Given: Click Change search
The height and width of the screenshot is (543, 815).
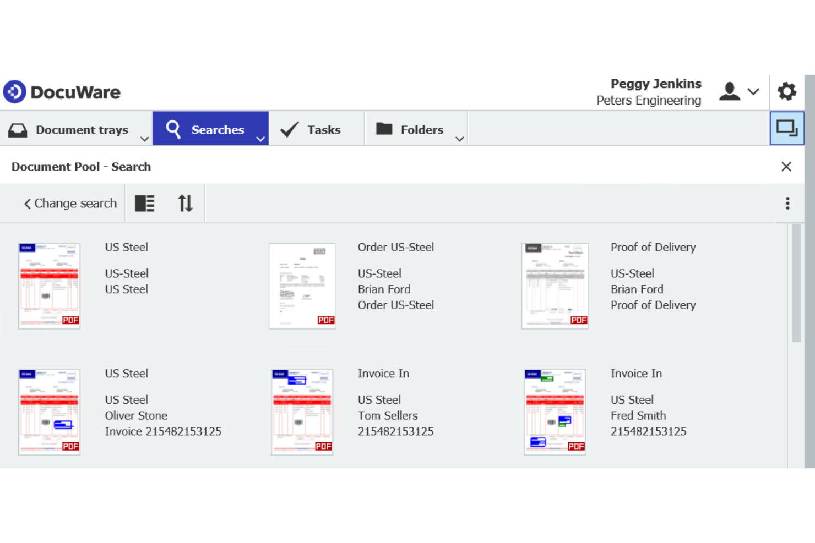Looking at the screenshot, I should click(70, 203).
